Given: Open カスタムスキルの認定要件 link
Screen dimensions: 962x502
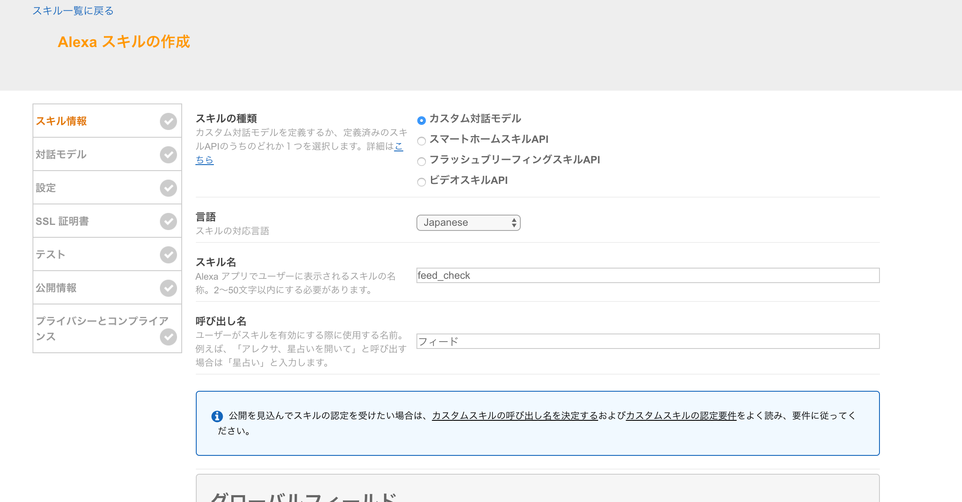Looking at the screenshot, I should tap(681, 416).
